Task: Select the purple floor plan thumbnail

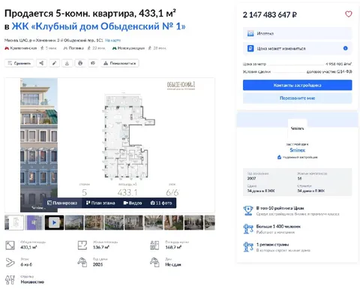Action: coord(34,222)
